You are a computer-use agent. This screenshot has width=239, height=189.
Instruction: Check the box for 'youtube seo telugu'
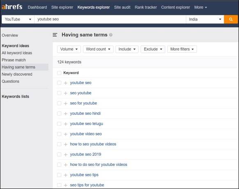click(x=59, y=124)
